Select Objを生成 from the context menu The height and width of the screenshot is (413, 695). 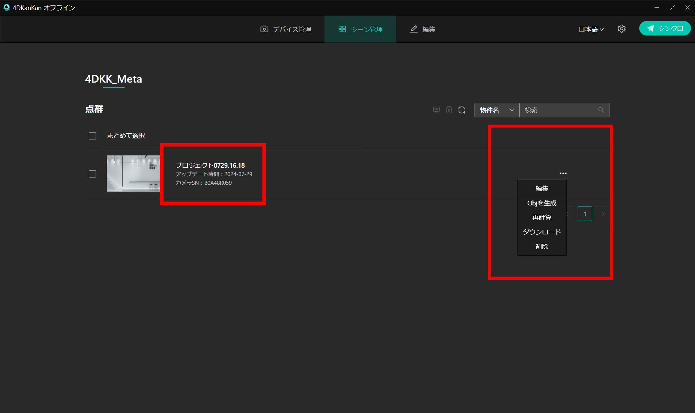tap(541, 203)
